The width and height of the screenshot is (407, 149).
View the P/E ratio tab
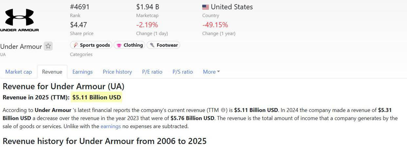tap(152, 72)
